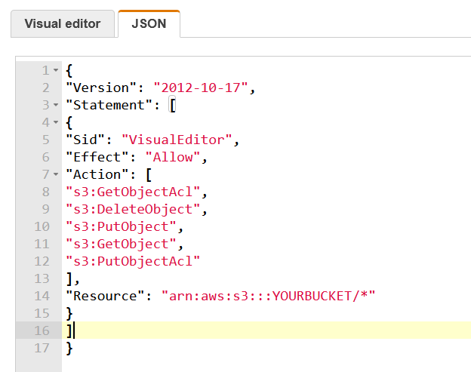Click the YOURBUCKET resource ARN string
This screenshot has height=372, width=471.
268,296
